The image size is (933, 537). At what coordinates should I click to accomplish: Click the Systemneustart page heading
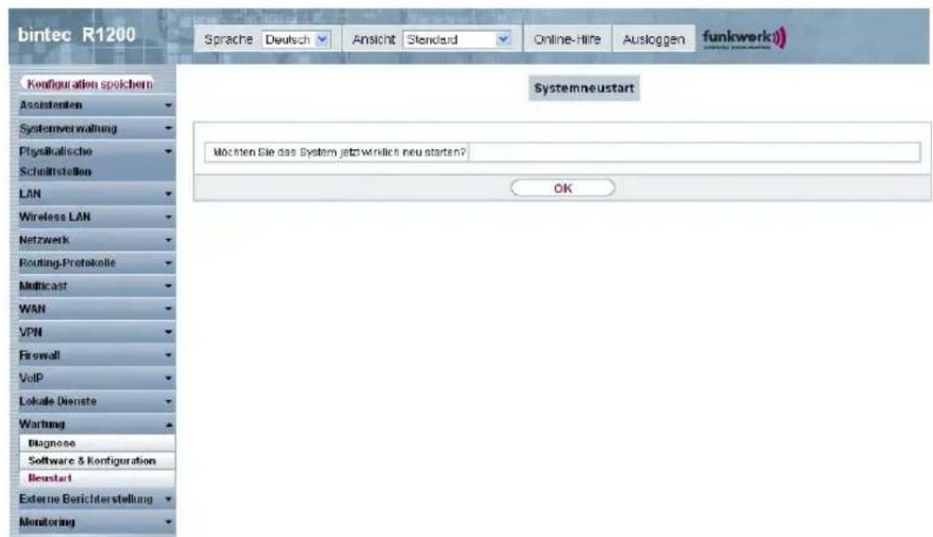[x=584, y=88]
